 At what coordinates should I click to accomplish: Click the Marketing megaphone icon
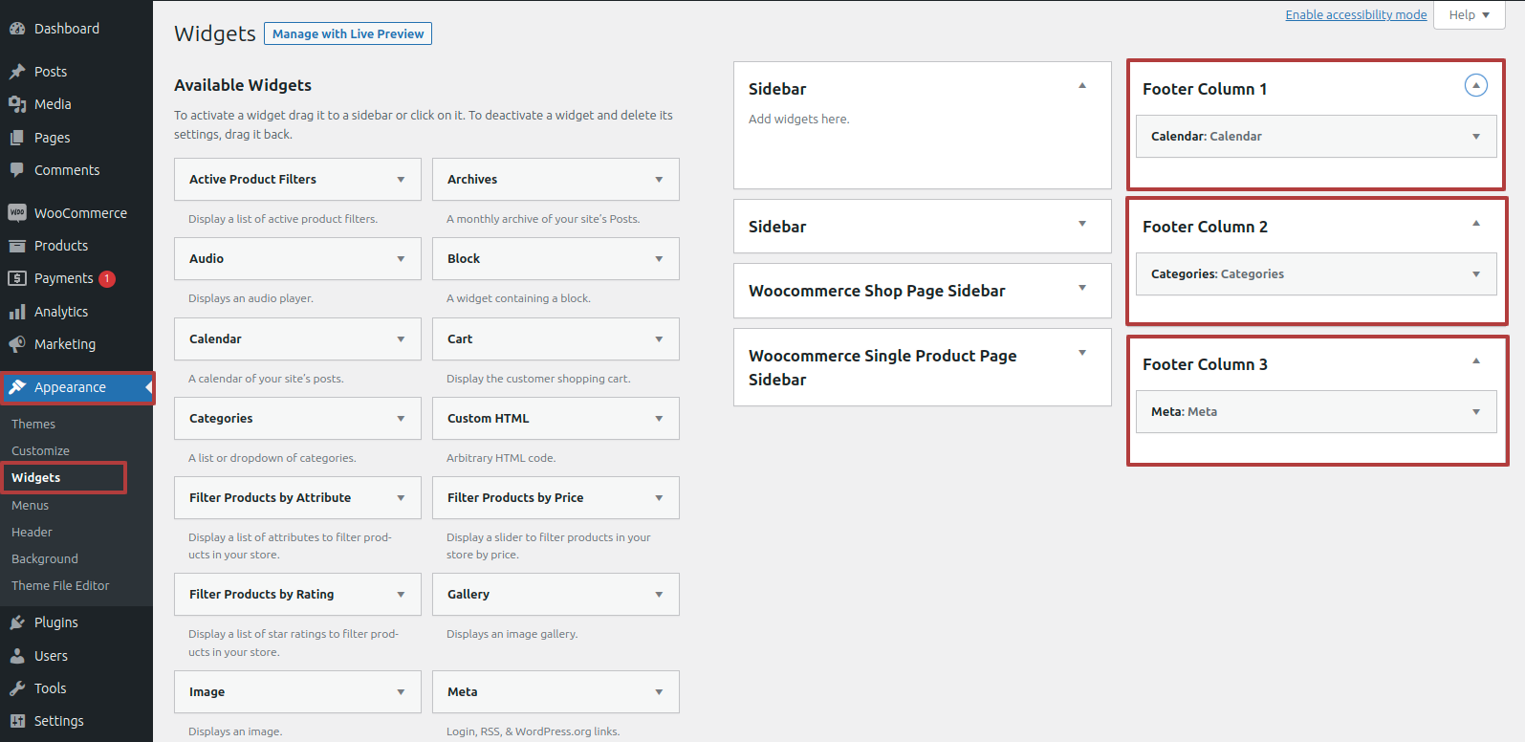[17, 344]
